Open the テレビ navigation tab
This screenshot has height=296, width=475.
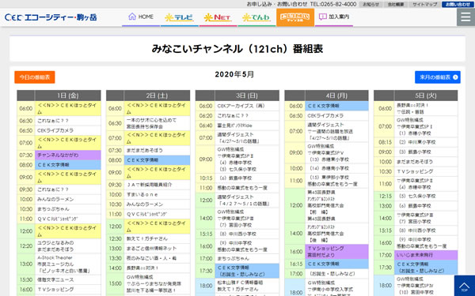[x=180, y=17]
